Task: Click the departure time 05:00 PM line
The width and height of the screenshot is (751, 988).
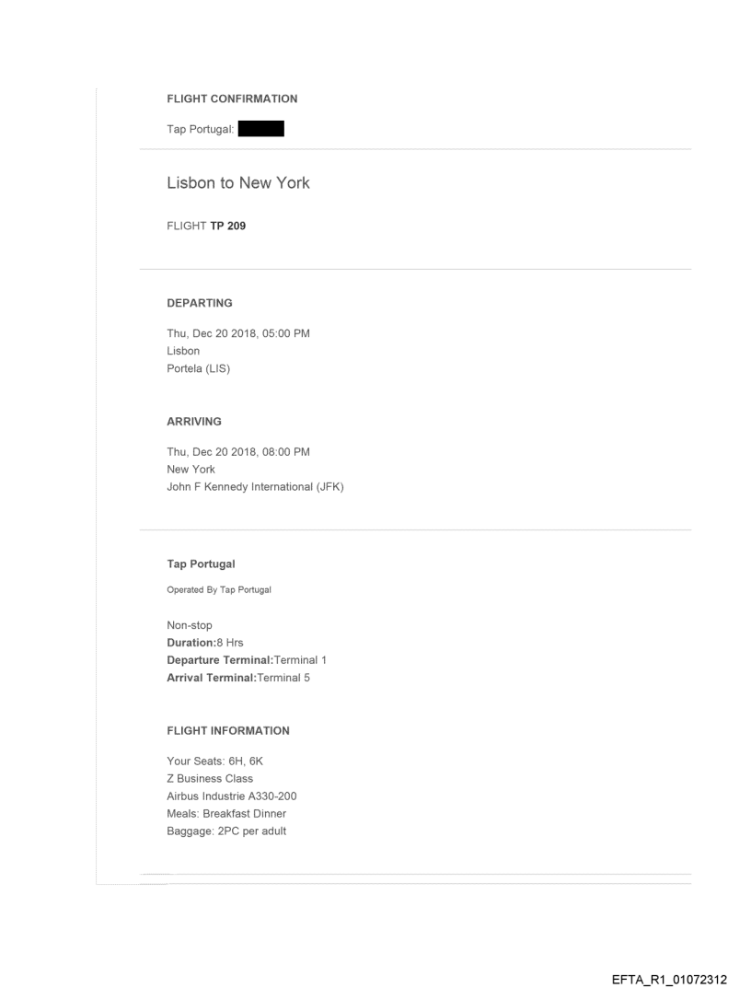Action: coord(238,333)
